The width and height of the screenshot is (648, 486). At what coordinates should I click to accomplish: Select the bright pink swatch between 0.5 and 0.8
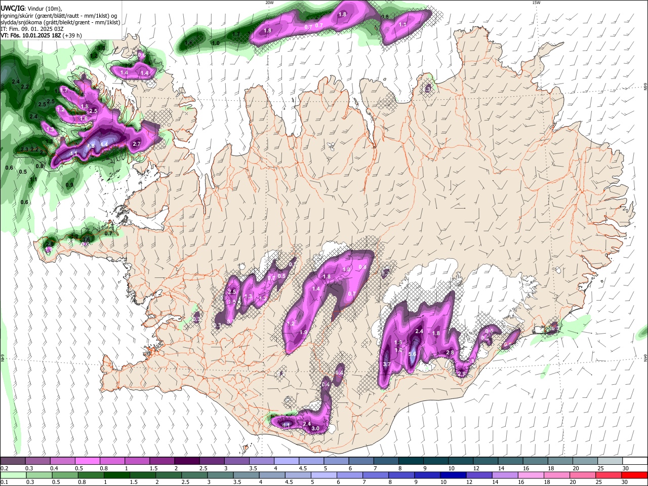pyautogui.click(x=87, y=461)
